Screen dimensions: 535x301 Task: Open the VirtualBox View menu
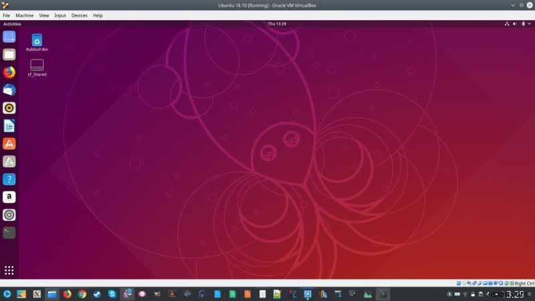click(44, 15)
